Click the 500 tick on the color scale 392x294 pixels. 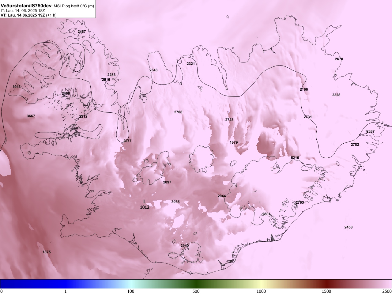pos(196,291)
